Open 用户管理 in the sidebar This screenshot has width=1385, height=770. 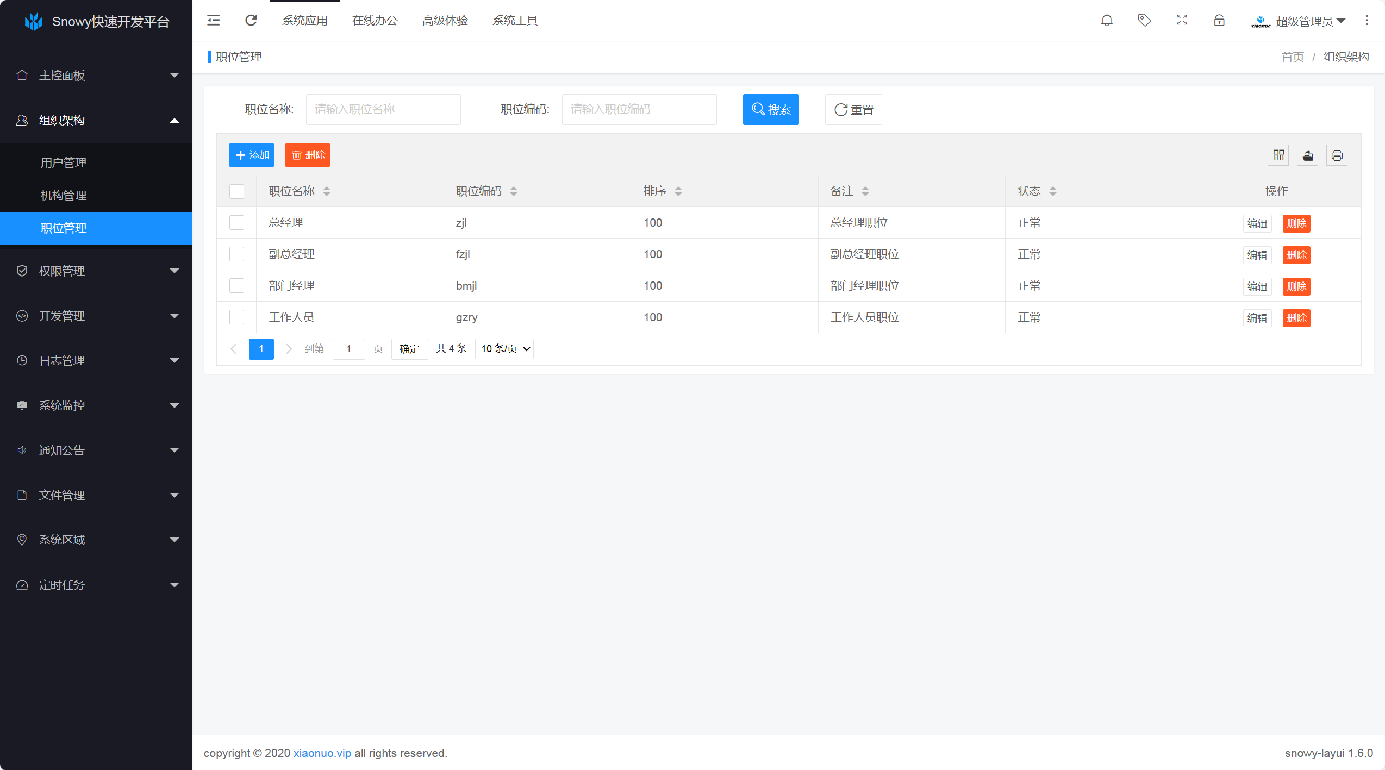pyautogui.click(x=64, y=163)
